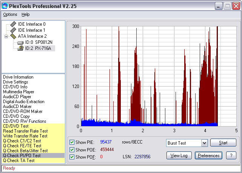Select Q-Check TA Test

(18, 161)
